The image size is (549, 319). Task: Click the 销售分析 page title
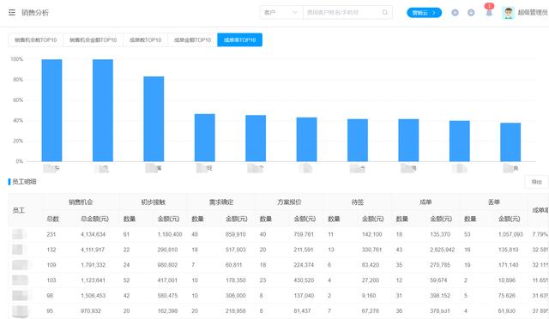pyautogui.click(x=35, y=13)
